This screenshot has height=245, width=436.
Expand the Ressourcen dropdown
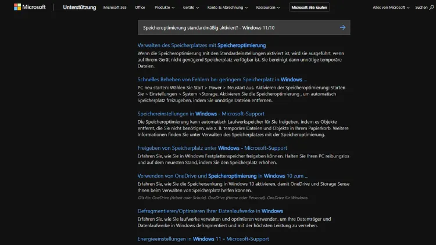(268, 8)
